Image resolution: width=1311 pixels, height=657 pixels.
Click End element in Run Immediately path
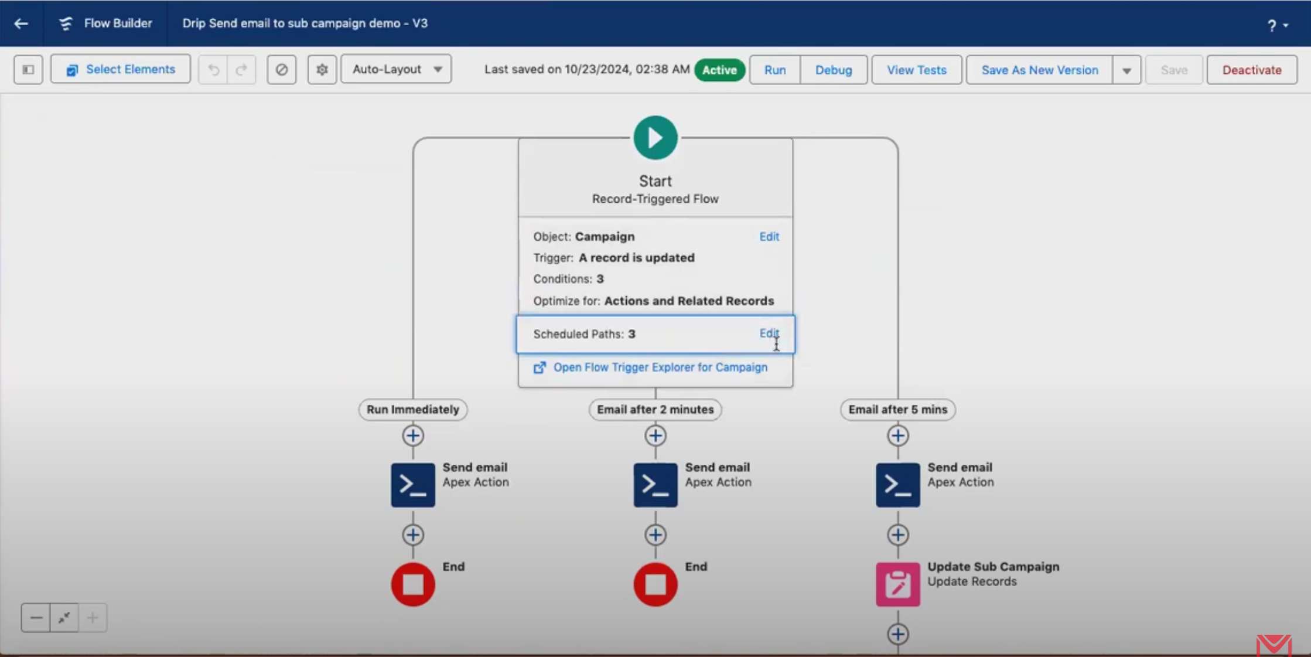(413, 584)
